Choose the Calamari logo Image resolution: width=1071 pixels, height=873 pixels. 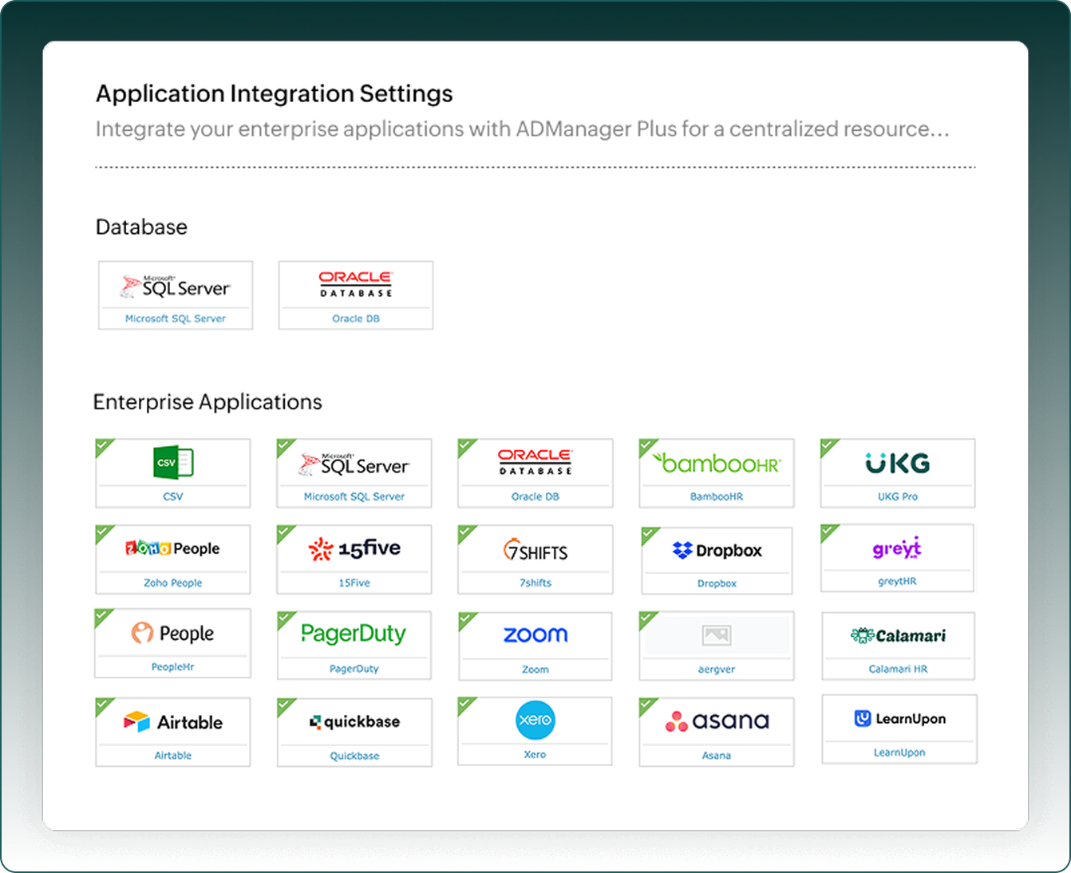point(898,635)
